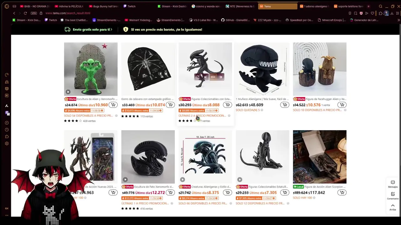The width and height of the screenshot is (401, 225).
Task: Play video on Xenomorph duck sculpture
Action: 125,179
